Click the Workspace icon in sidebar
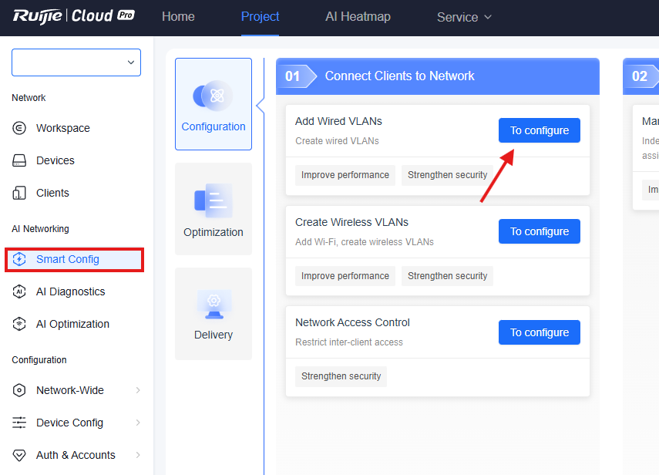This screenshot has height=475, width=659. pos(20,128)
